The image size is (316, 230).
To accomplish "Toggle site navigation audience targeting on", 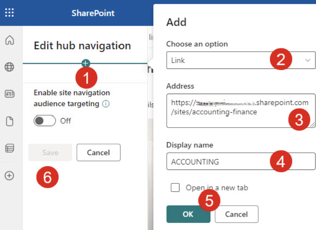I will click(x=44, y=121).
